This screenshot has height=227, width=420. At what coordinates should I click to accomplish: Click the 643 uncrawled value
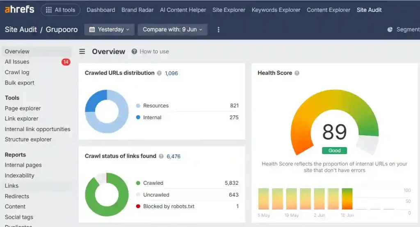point(233,195)
